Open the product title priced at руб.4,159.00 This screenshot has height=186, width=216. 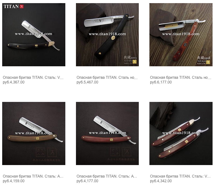point(33,176)
